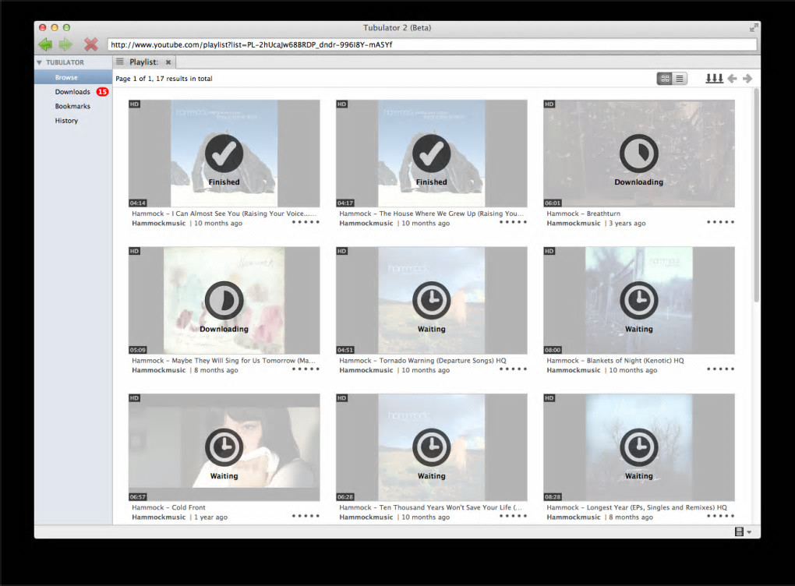The image size is (795, 586).
Task: Click Hammockmusic under the Longest Year video
Action: pos(574,517)
